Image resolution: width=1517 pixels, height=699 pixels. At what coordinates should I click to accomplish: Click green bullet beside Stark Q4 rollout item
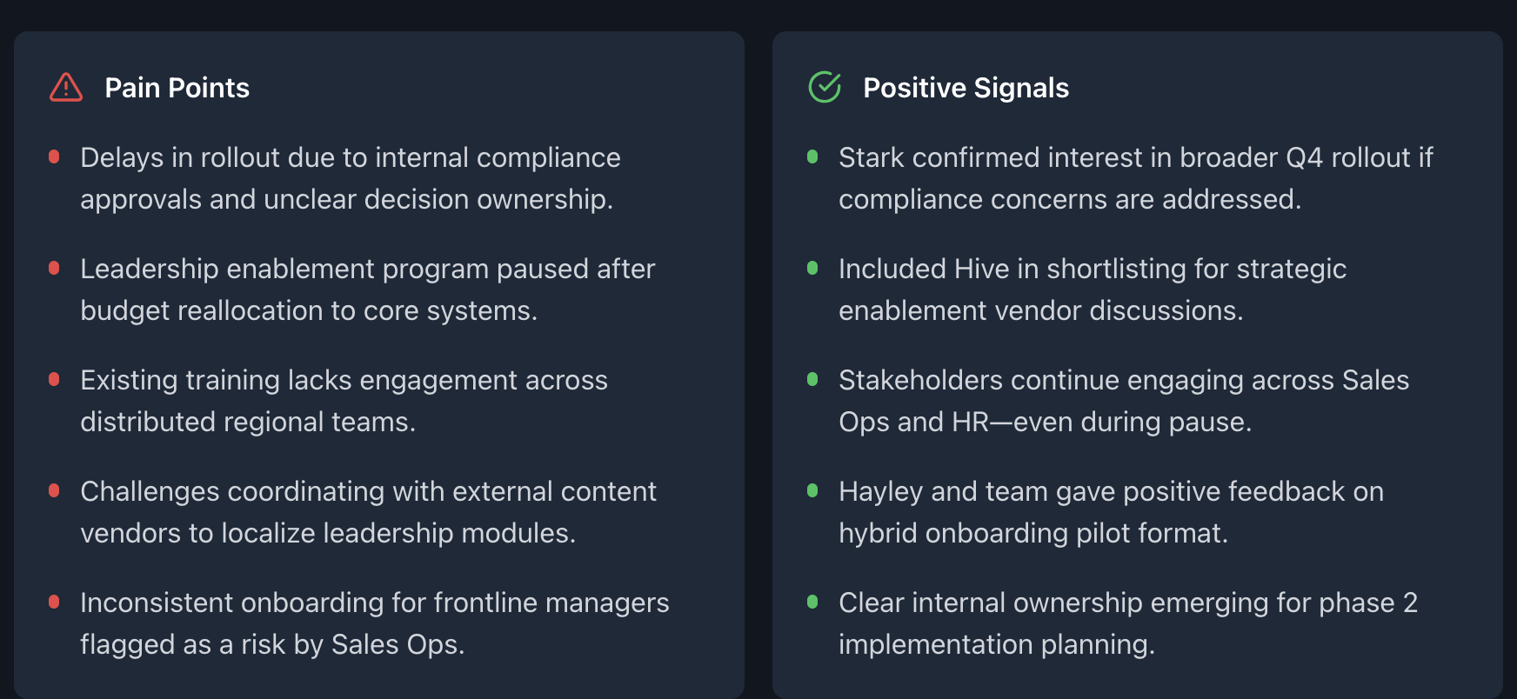pyautogui.click(x=812, y=156)
